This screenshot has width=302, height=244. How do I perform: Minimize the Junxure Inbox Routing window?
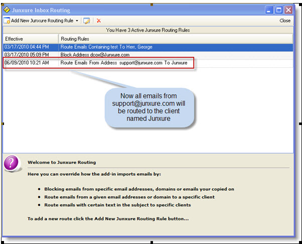pyautogui.click(x=269, y=10)
